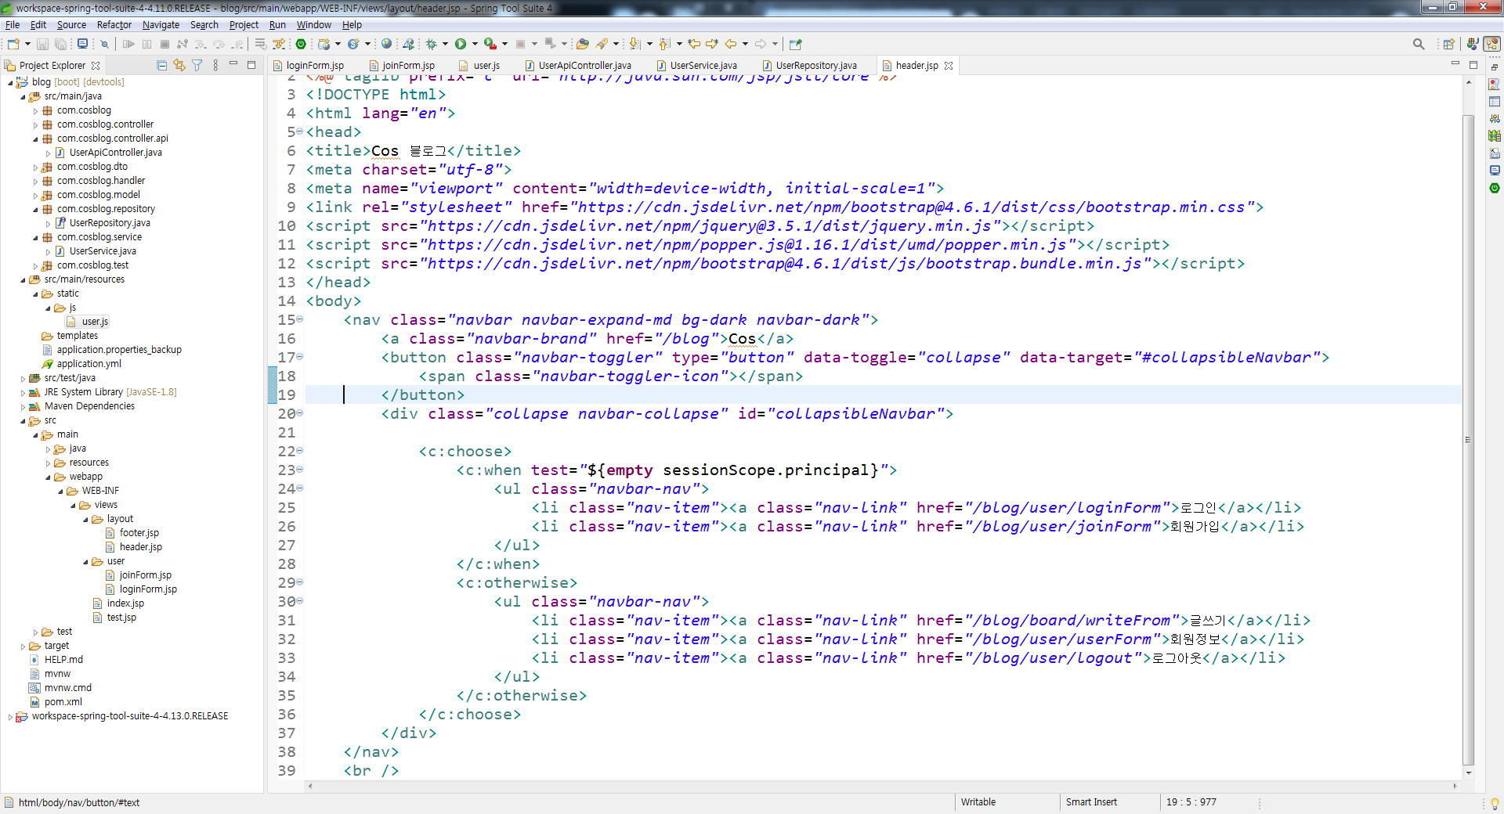The image size is (1504, 814).
Task: Click the Step Return icon
Action: point(239,44)
